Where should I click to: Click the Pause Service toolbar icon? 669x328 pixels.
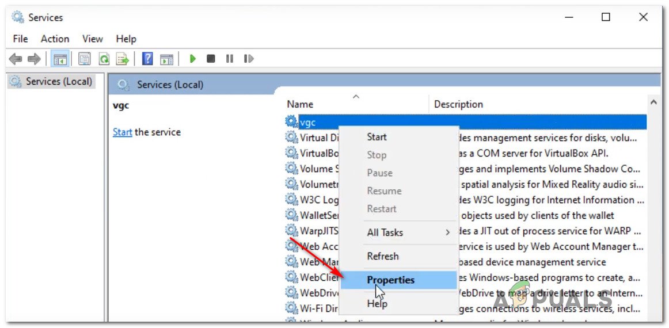coord(230,59)
